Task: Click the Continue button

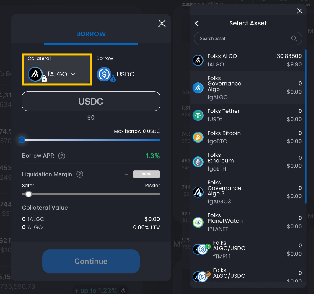Action: click(x=91, y=261)
